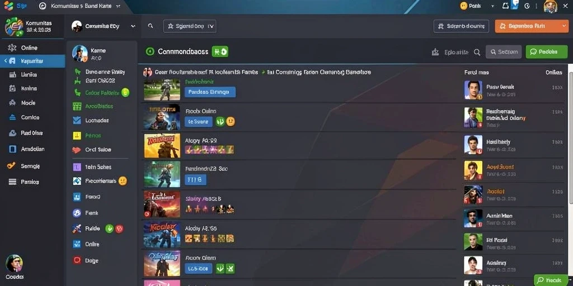Open the Sgjend boo dropdown in toolbar
The width and height of the screenshot is (573, 286).
click(190, 26)
